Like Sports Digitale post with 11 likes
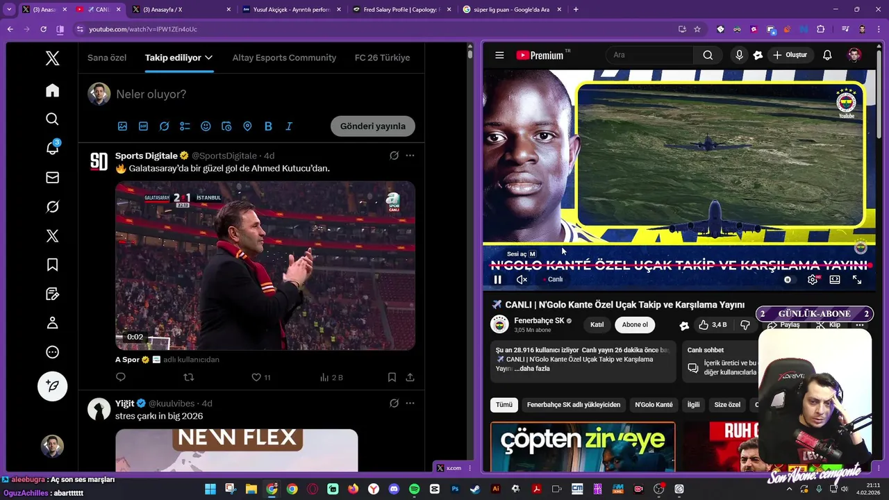This screenshot has height=500, width=889. point(261,377)
